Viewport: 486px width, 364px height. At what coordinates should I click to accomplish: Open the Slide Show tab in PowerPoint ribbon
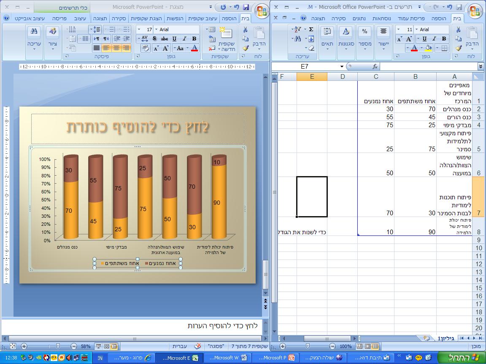pos(146,18)
